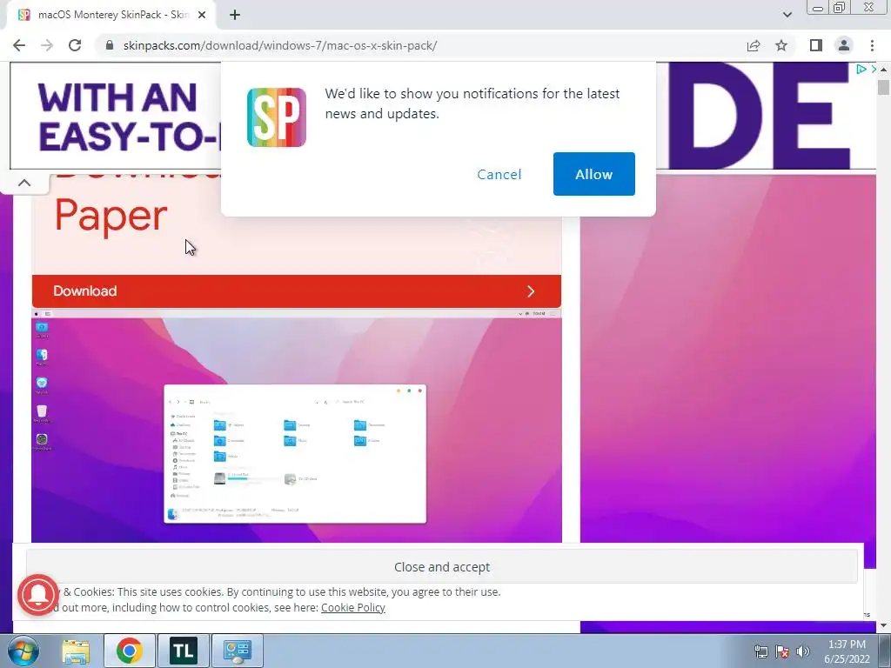891x668 pixels.
Task: Go back to the previous page
Action: pyautogui.click(x=19, y=45)
